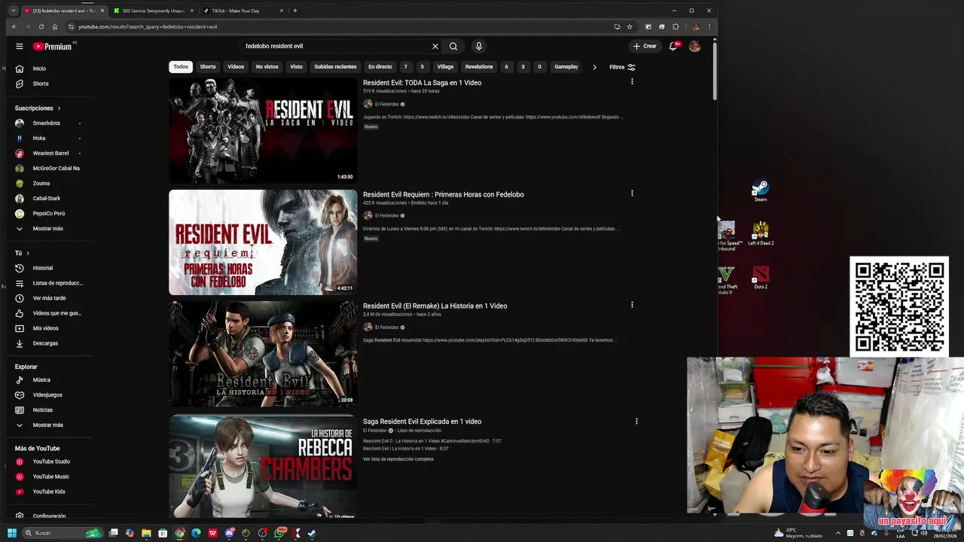Expand subscriptions with Mostrar más

coord(47,229)
